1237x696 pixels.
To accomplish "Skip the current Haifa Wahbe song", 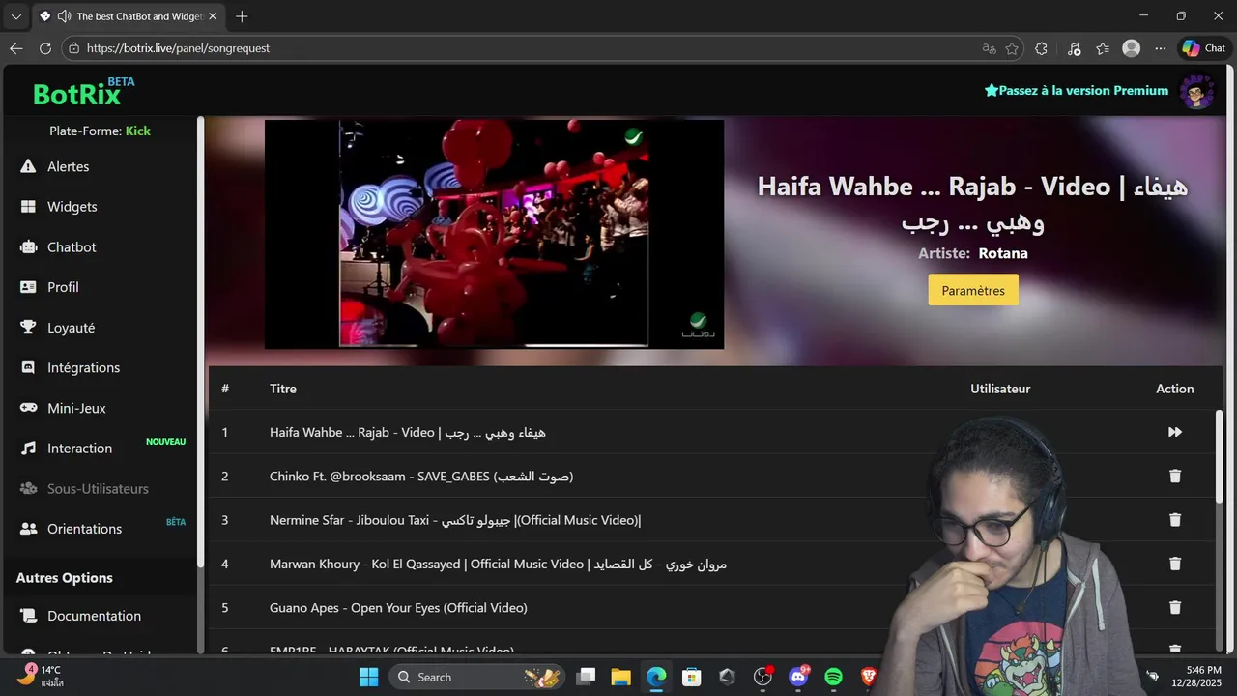I will (x=1175, y=432).
